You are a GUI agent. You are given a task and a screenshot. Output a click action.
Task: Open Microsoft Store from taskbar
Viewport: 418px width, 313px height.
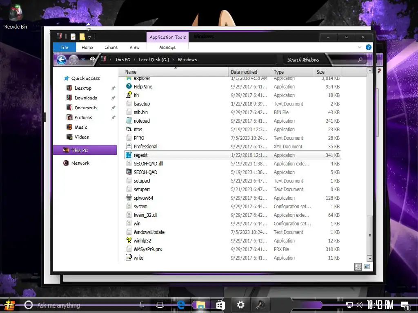220,305
